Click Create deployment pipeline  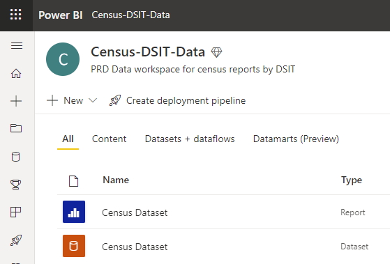pyautogui.click(x=177, y=100)
